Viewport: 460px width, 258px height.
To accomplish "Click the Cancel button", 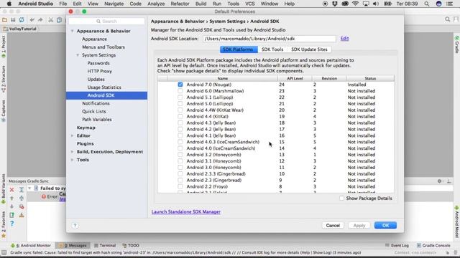I will (x=333, y=225).
